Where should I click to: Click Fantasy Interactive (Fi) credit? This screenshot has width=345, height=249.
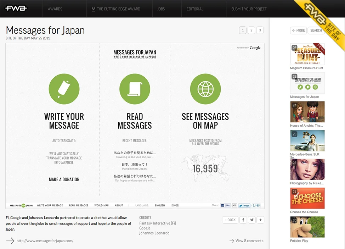point(158,223)
